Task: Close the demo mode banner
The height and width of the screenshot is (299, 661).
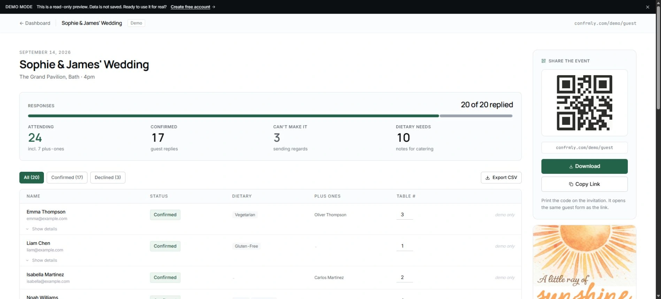Action: coord(647,7)
